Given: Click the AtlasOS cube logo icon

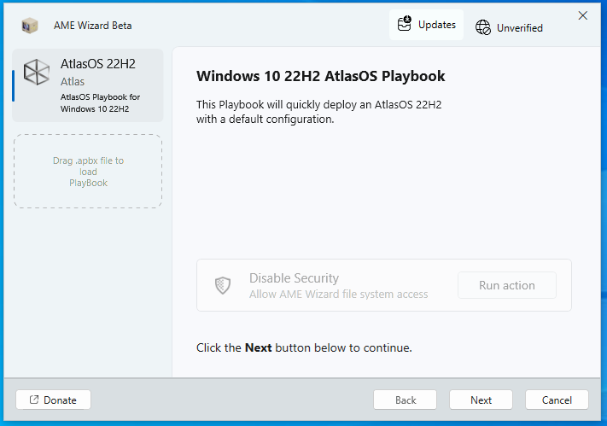Looking at the screenshot, I should tap(36, 73).
